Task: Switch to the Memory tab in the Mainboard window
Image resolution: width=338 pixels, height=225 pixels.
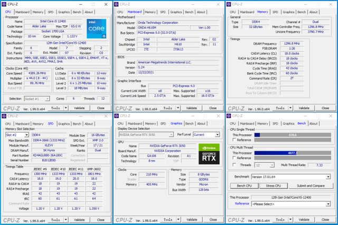Action: pyautogui.click(x=150, y=12)
